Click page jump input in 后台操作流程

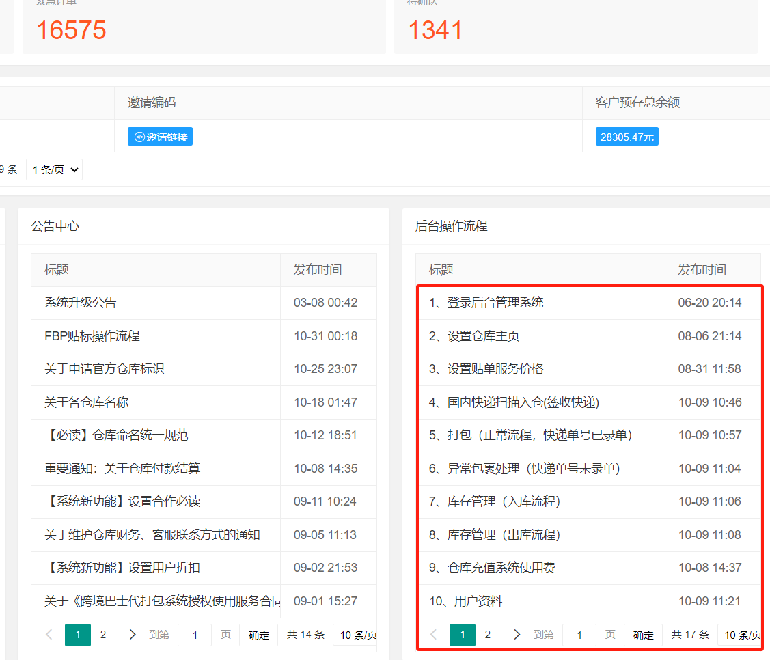point(579,635)
